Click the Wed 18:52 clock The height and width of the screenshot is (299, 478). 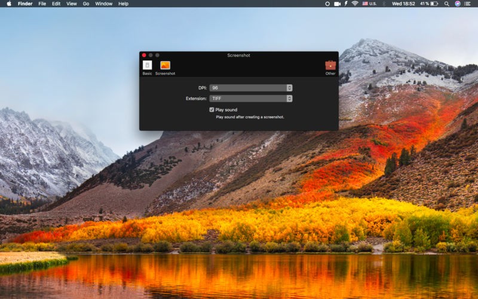click(x=403, y=4)
